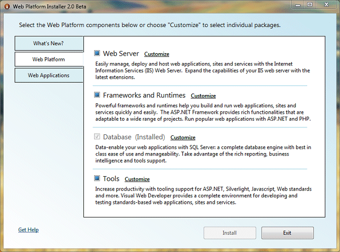Image resolution: width=340 pixels, height=252 pixels.
Task: Click 'Easily manage, deploy and host' description
Action: [x=203, y=70]
